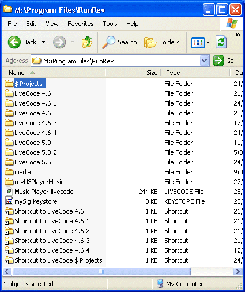The height and width of the screenshot is (292, 245).
Task: Select the revU3PlayerMusic folder icon
Action: coord(9,182)
